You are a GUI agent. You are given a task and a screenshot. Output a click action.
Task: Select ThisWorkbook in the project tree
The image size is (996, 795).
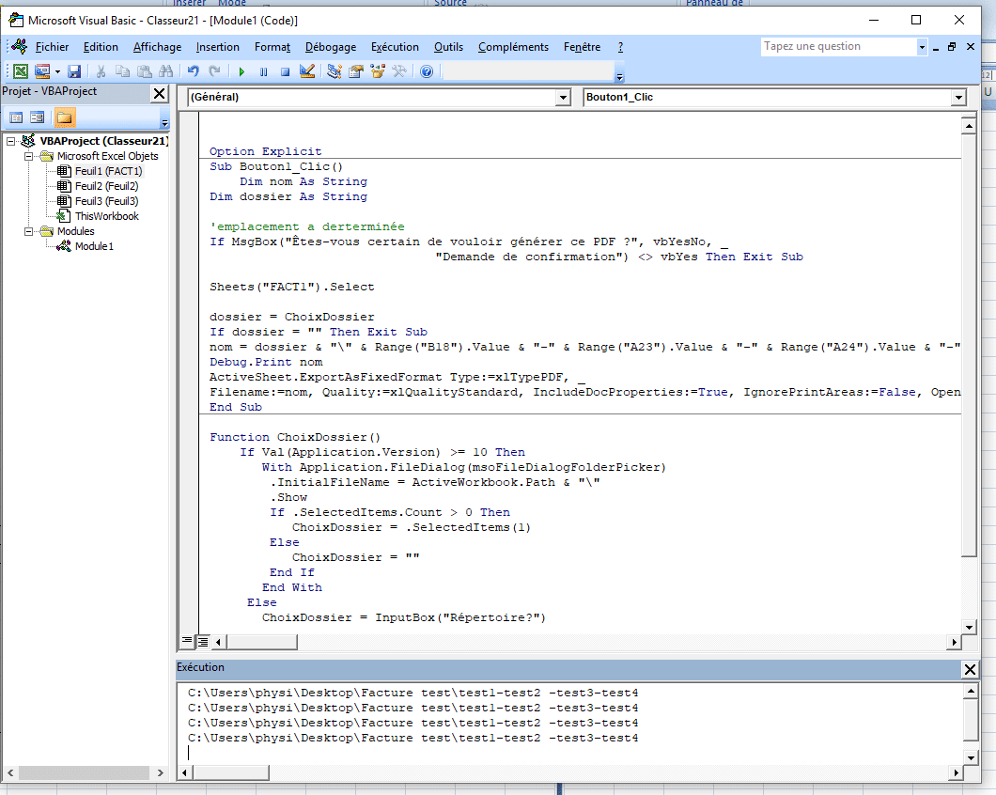tap(106, 216)
